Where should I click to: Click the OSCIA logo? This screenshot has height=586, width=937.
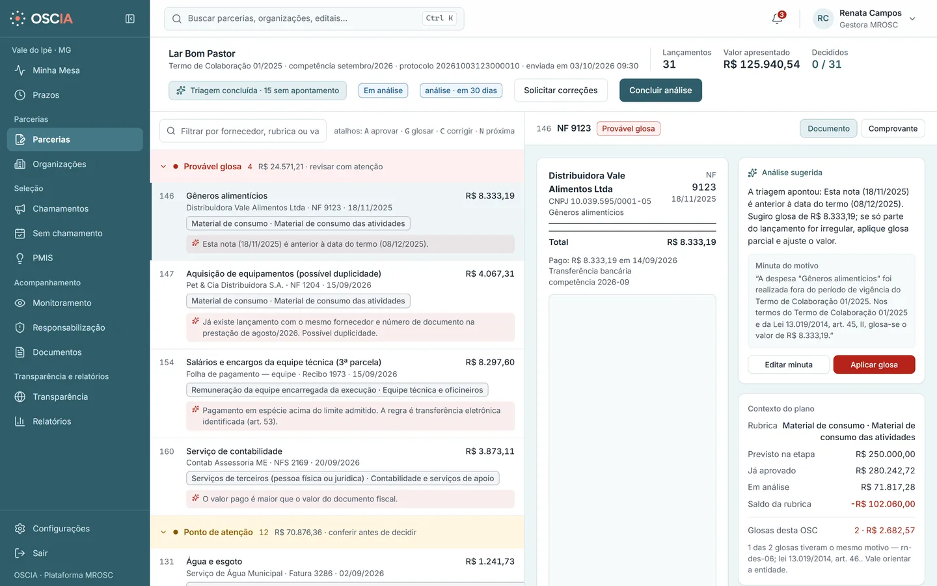(42, 18)
